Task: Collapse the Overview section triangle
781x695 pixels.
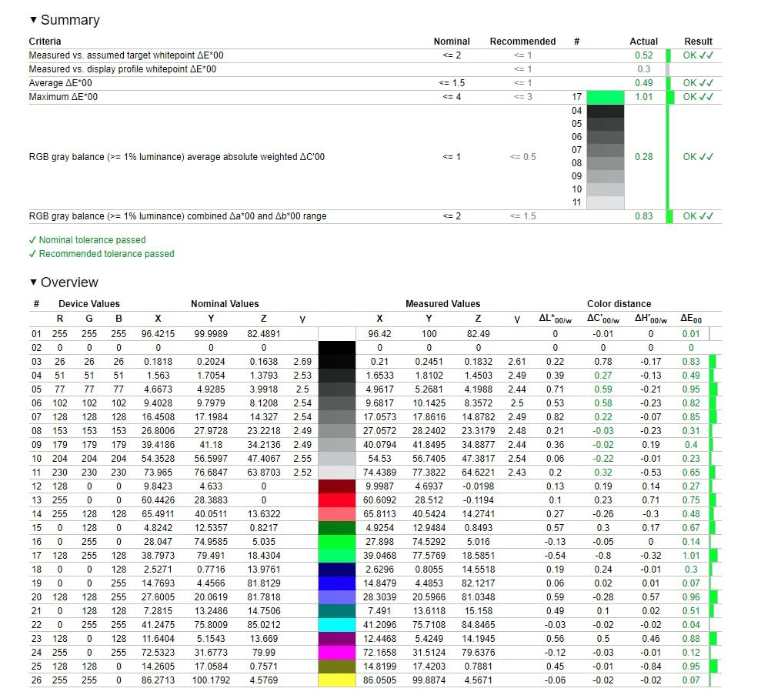Action: [x=33, y=282]
